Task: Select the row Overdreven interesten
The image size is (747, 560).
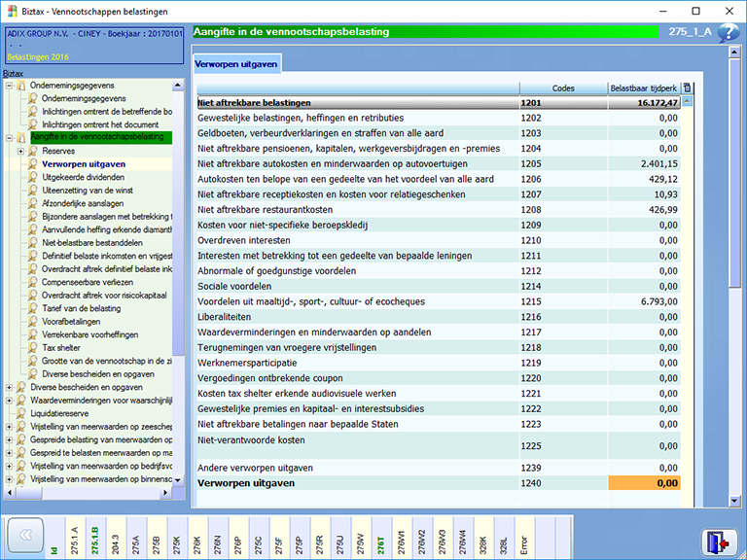Action: [x=439, y=240]
